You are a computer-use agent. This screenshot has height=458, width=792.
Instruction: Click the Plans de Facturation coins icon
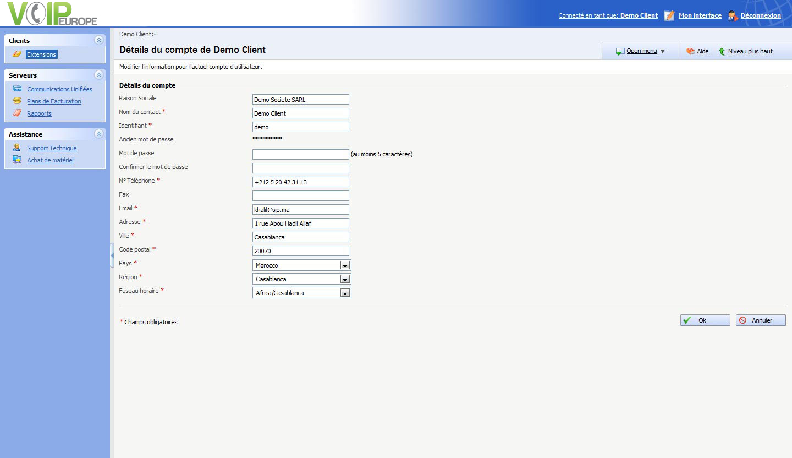(x=17, y=101)
